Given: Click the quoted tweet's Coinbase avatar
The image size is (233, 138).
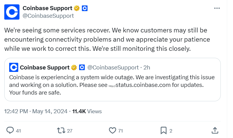Looking at the screenshot, I should pyautogui.click(x=13, y=67).
